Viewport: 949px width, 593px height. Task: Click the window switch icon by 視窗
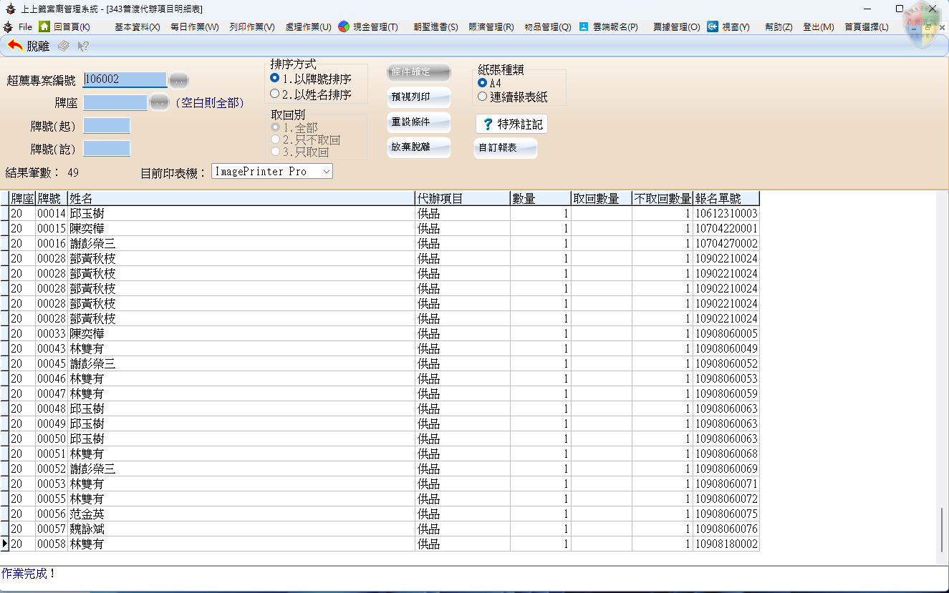713,26
